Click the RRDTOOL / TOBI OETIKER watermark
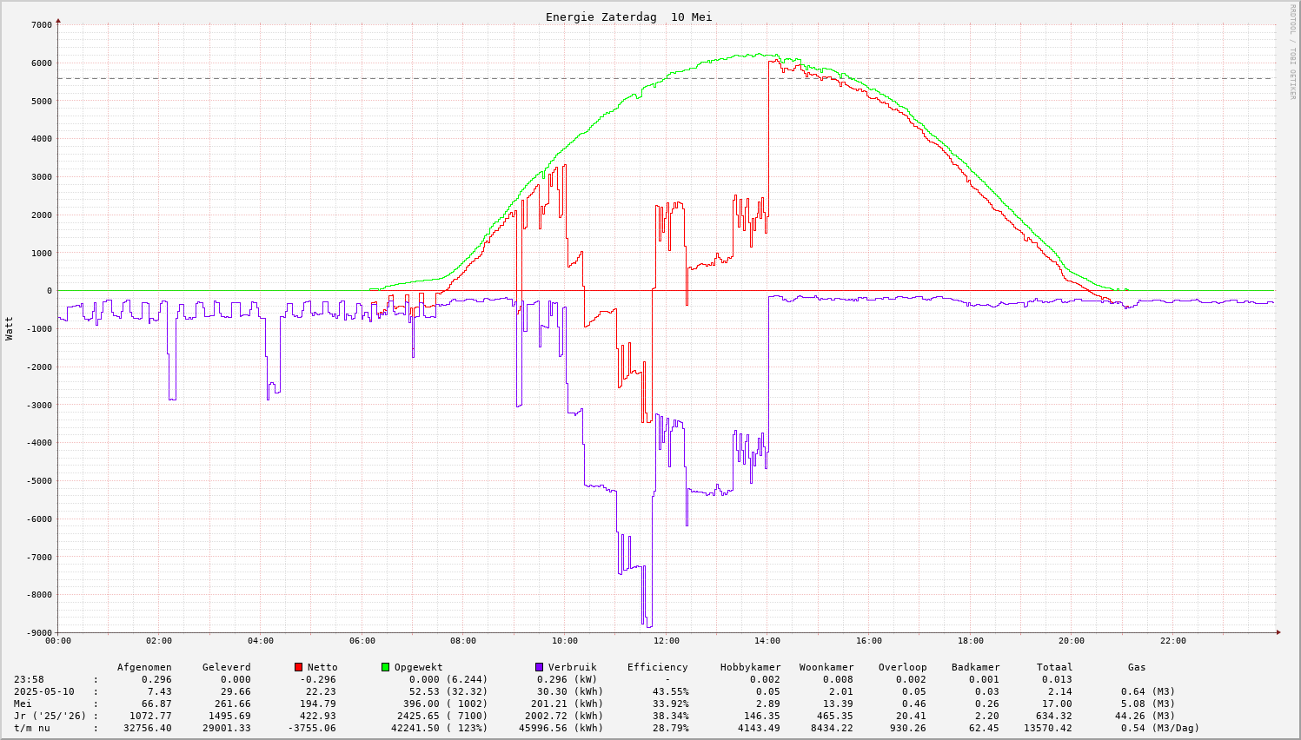 1292,51
